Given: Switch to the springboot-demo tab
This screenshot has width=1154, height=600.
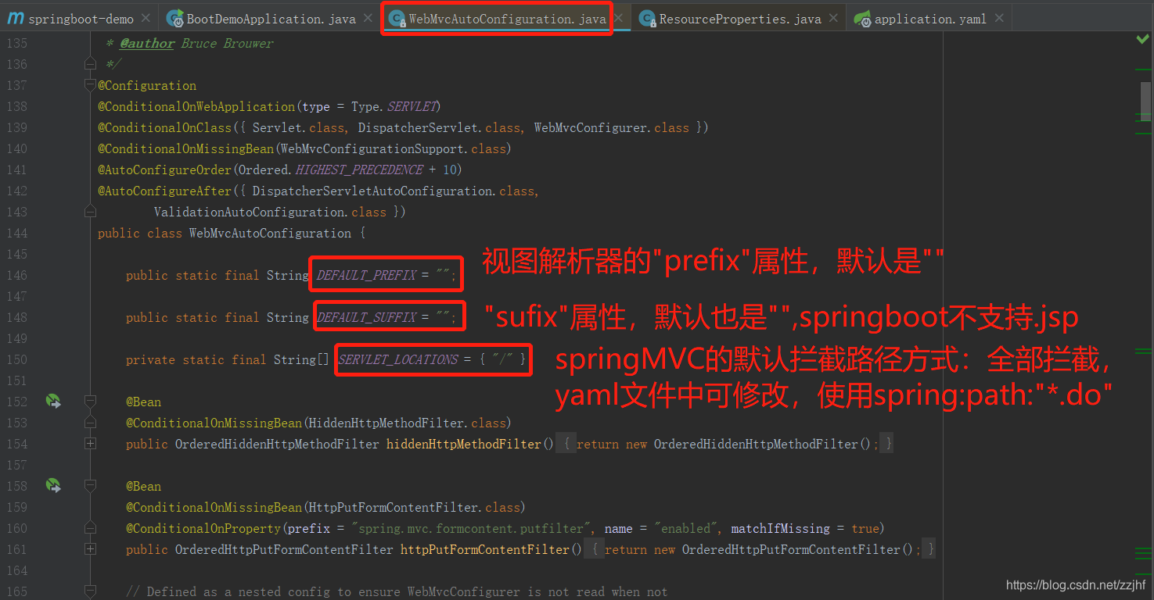Looking at the screenshot, I should click(x=80, y=19).
